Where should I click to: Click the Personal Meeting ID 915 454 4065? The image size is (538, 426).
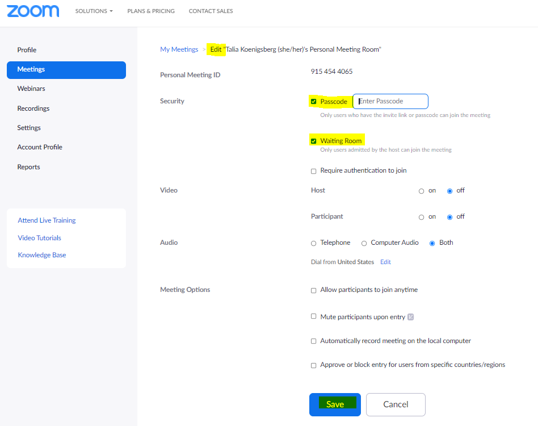[x=331, y=72]
